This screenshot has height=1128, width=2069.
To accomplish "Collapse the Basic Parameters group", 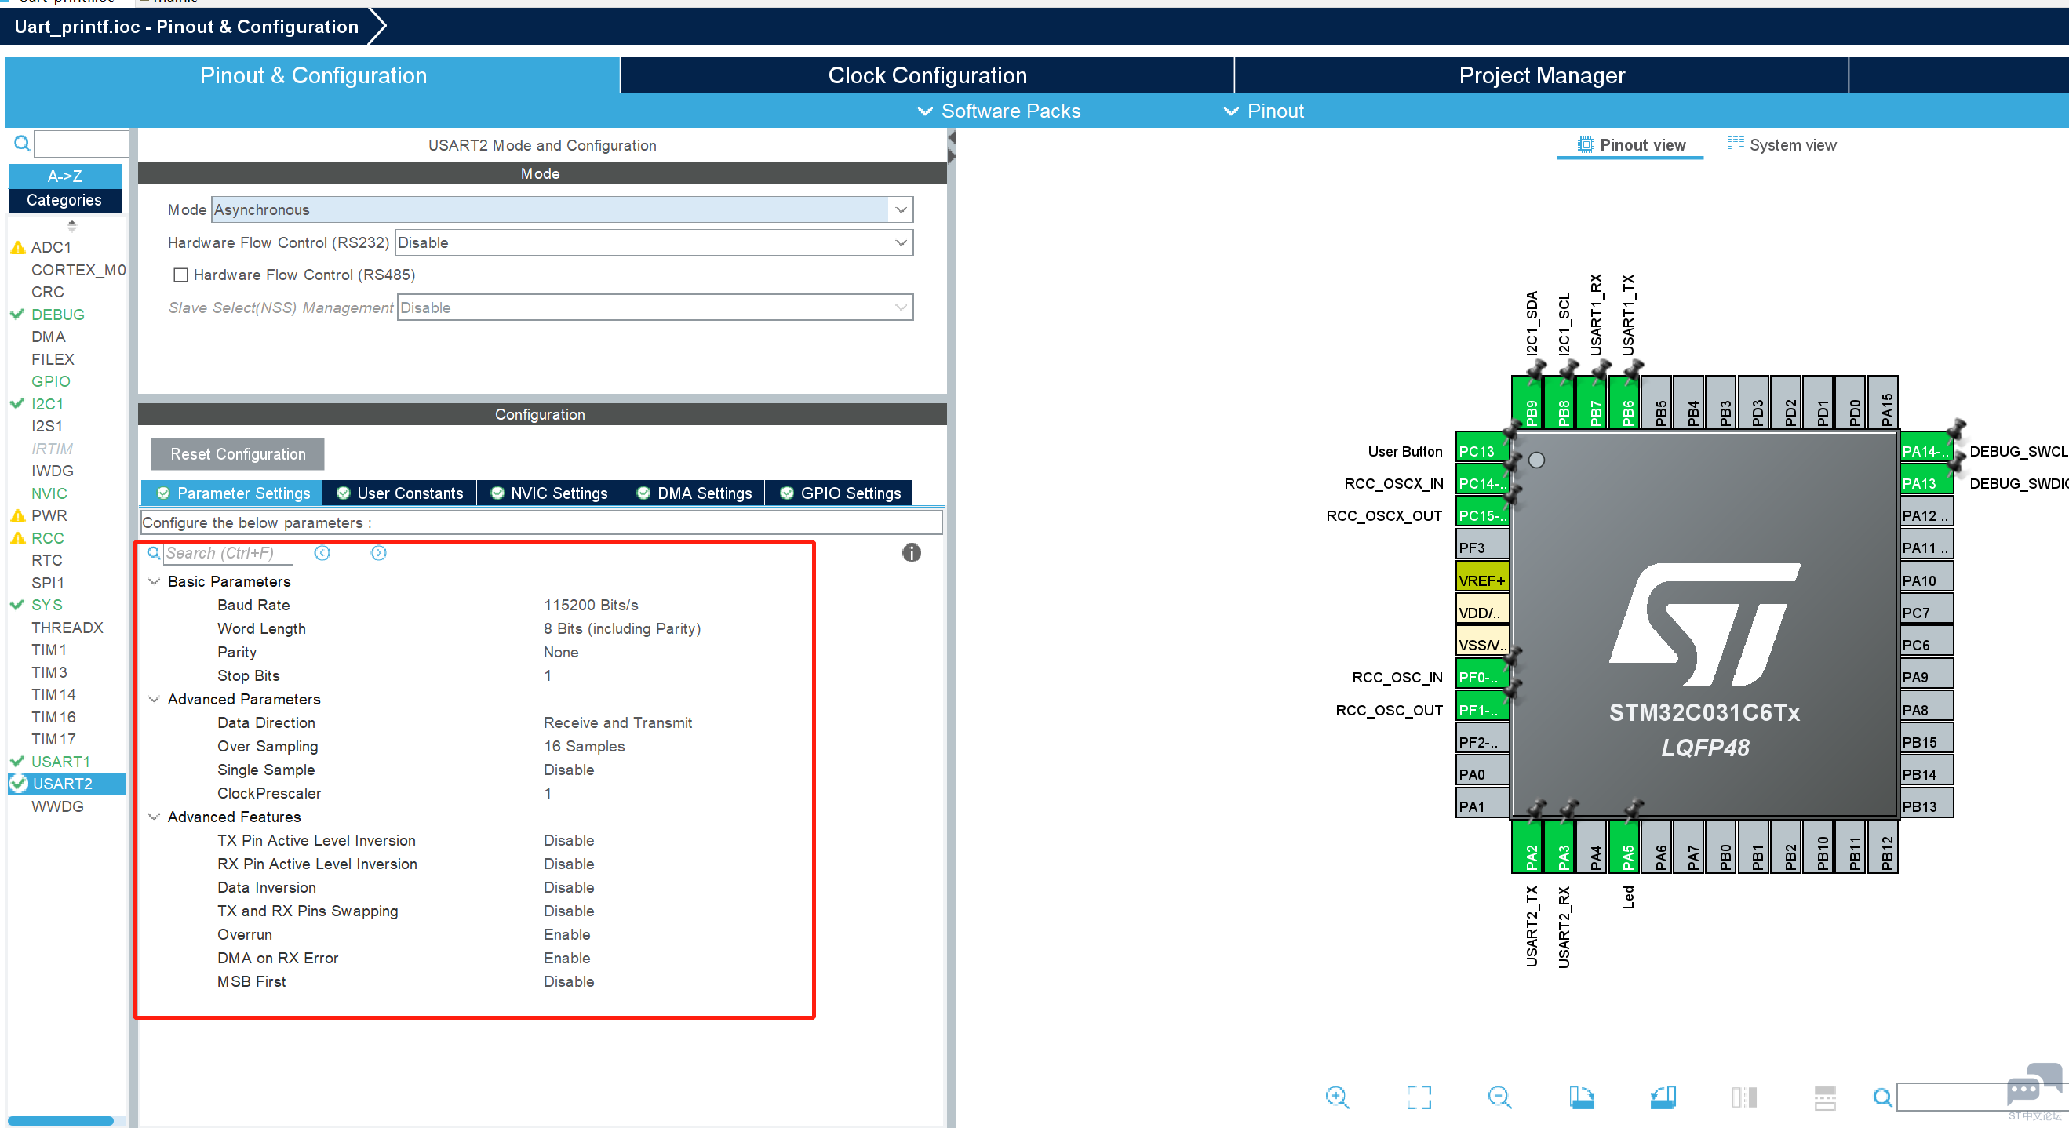I will 155,581.
